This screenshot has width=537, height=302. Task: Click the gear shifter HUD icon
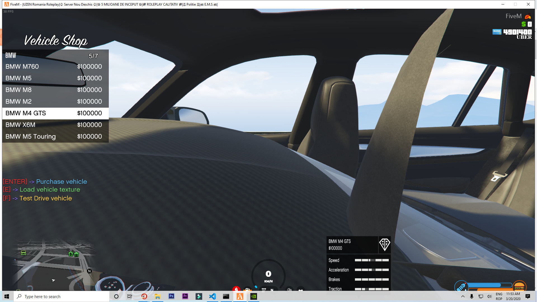click(264, 290)
